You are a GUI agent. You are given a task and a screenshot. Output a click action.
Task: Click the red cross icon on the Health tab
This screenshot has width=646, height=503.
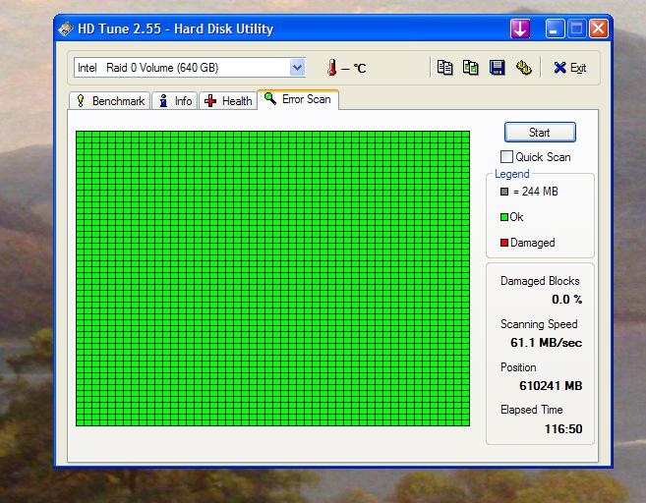click(210, 101)
